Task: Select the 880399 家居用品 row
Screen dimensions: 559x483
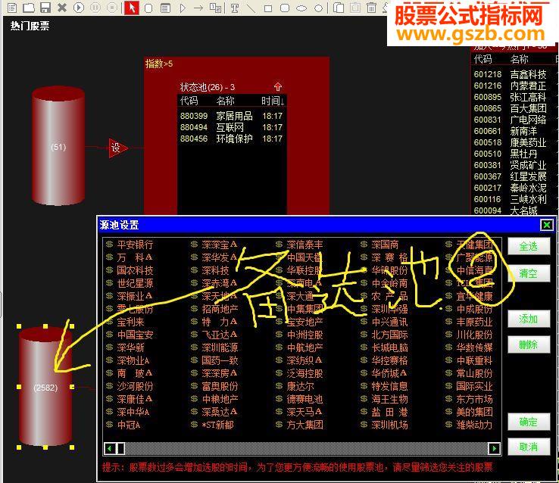Action: (232, 116)
